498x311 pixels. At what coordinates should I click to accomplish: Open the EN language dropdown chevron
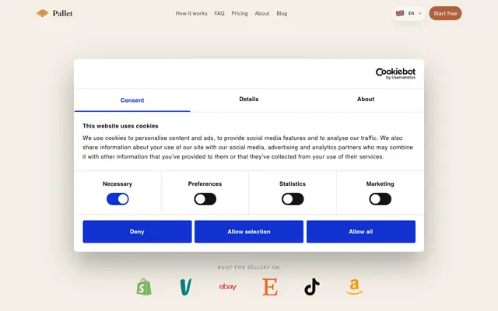click(x=420, y=13)
